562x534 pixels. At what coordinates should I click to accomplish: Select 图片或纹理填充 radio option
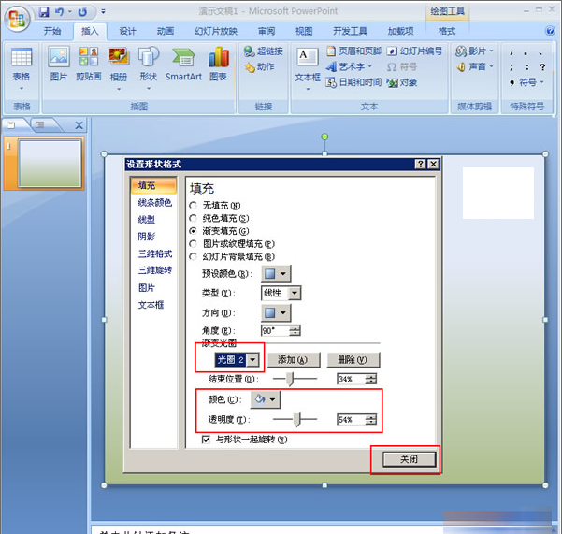pos(193,244)
